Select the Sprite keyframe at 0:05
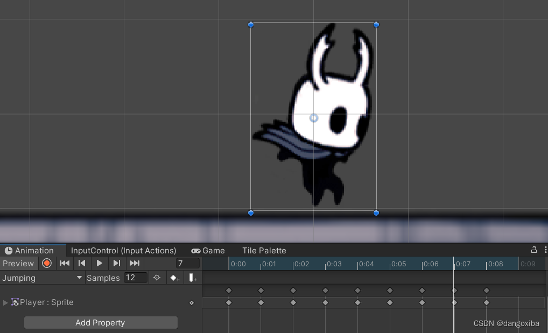Viewport: 548px width, 333px height. tap(390, 302)
